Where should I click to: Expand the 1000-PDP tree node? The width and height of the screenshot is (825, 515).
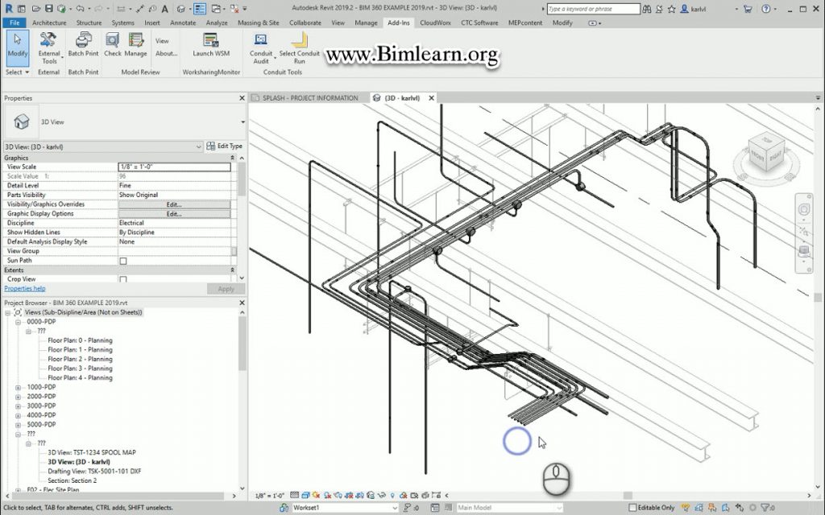(x=18, y=387)
